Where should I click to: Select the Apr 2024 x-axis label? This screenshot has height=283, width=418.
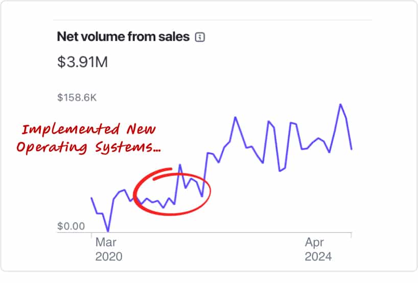[x=318, y=249]
